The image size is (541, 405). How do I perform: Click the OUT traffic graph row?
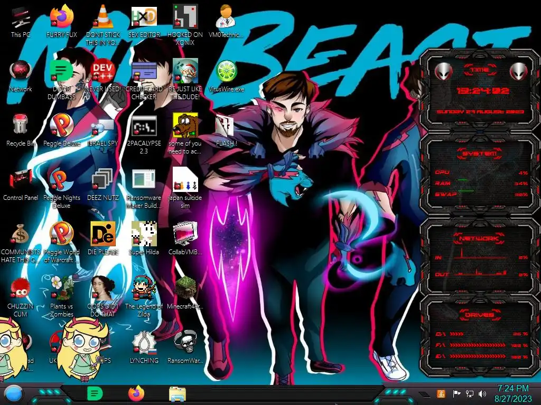(481, 273)
